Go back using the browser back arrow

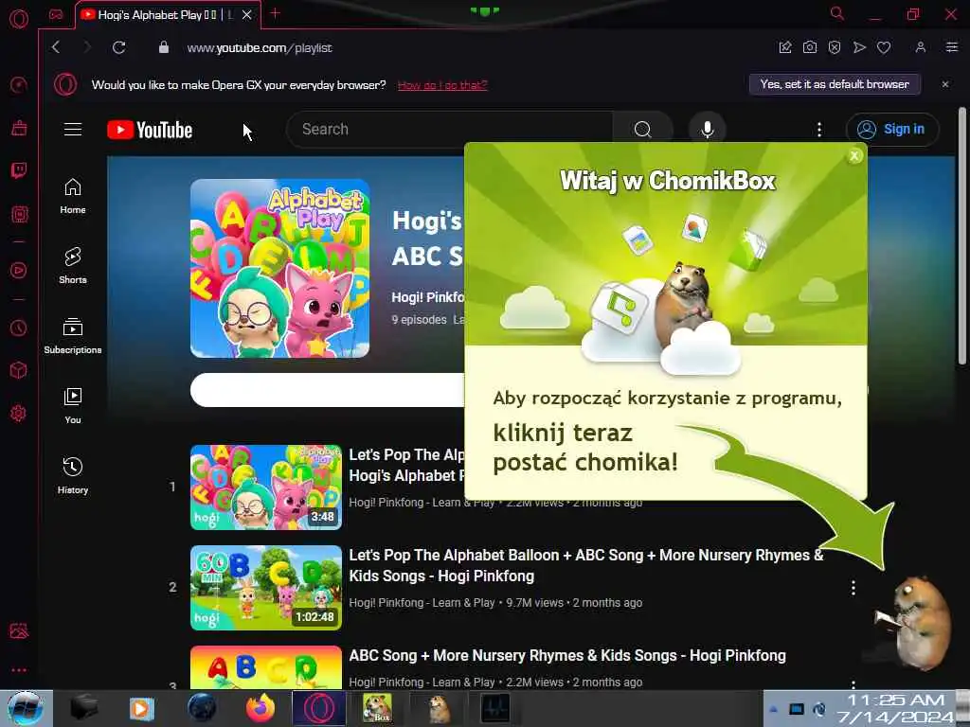(56, 47)
